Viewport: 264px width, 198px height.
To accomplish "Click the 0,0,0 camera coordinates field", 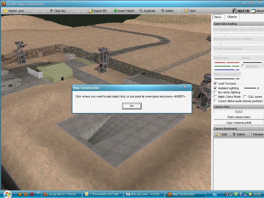I will 238,112.
